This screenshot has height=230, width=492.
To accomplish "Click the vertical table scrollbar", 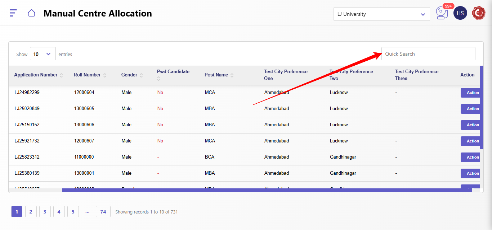I will tap(482, 108).
